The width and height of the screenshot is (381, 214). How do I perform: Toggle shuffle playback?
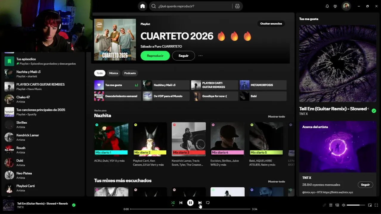(173, 203)
